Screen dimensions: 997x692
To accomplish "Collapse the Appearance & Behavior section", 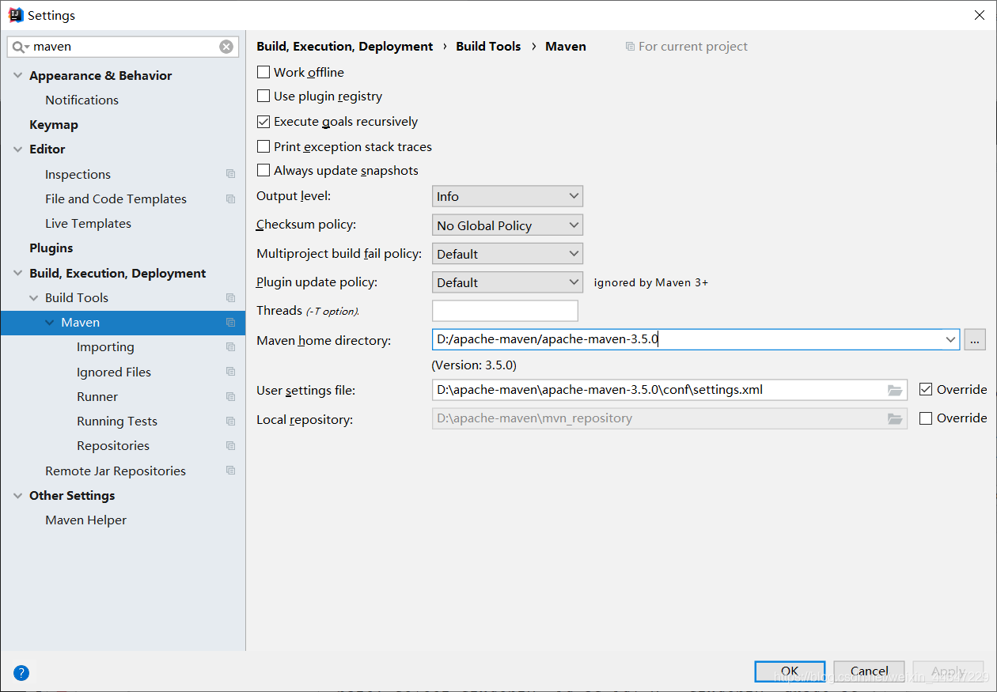I will [x=17, y=75].
